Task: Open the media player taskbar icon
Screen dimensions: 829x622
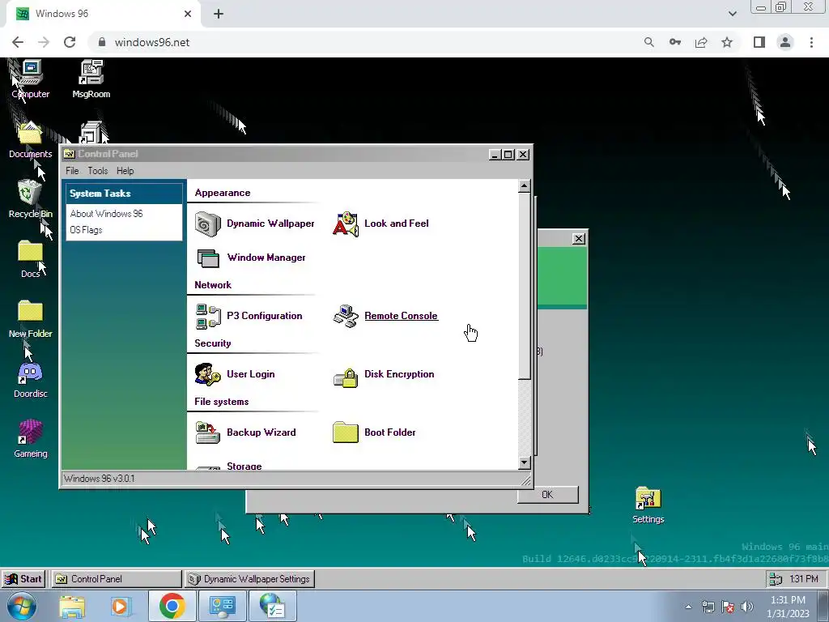Action: [120, 607]
